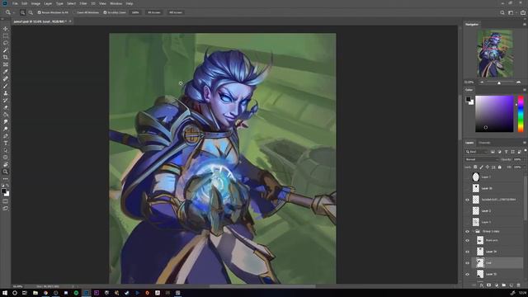Open the Search icon at top right

(x=502, y=12)
